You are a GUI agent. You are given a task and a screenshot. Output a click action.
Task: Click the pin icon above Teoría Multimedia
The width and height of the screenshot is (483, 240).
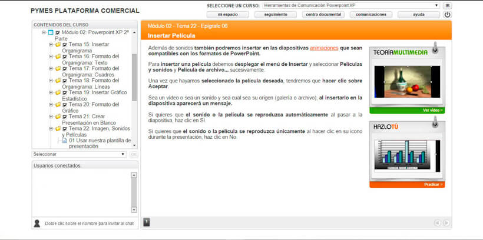pyautogui.click(x=435, y=48)
